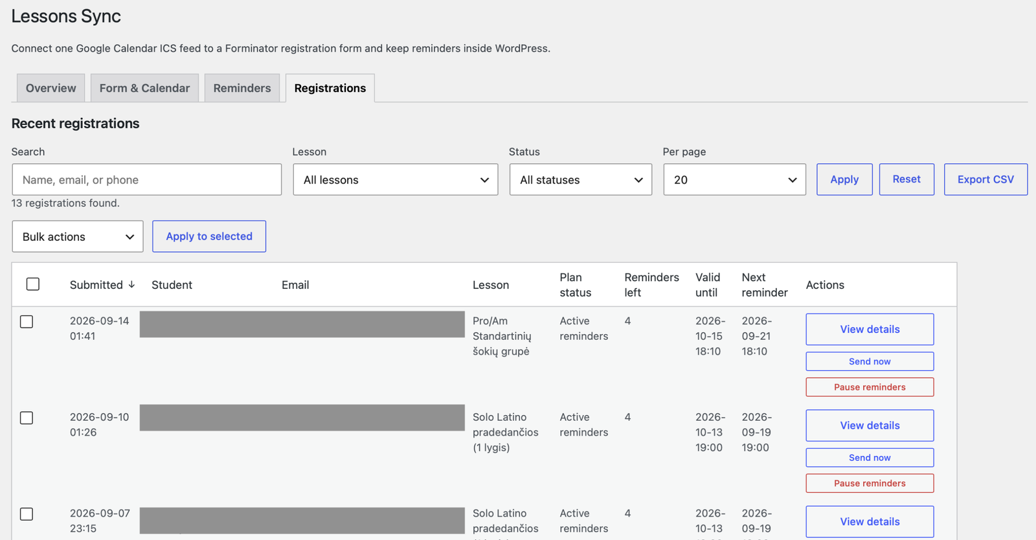Open the Per page dropdown showing 20
This screenshot has width=1036, height=540.
click(735, 179)
